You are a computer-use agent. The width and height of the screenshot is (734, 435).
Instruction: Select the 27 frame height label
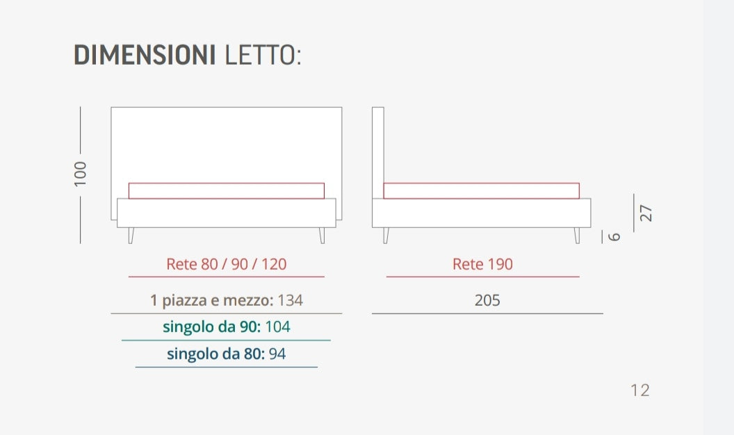point(646,213)
